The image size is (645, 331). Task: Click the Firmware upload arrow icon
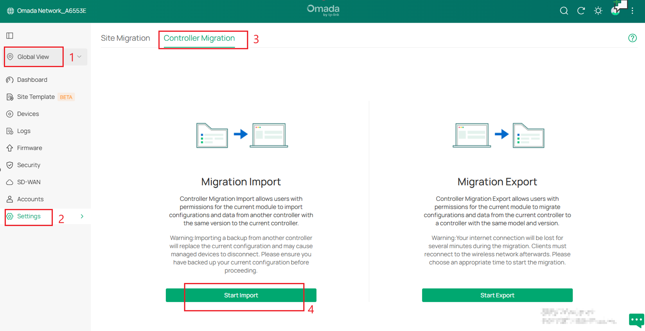(10, 148)
